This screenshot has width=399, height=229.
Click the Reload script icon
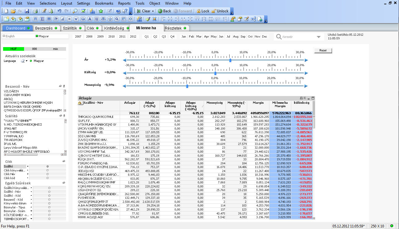click(x=51, y=11)
